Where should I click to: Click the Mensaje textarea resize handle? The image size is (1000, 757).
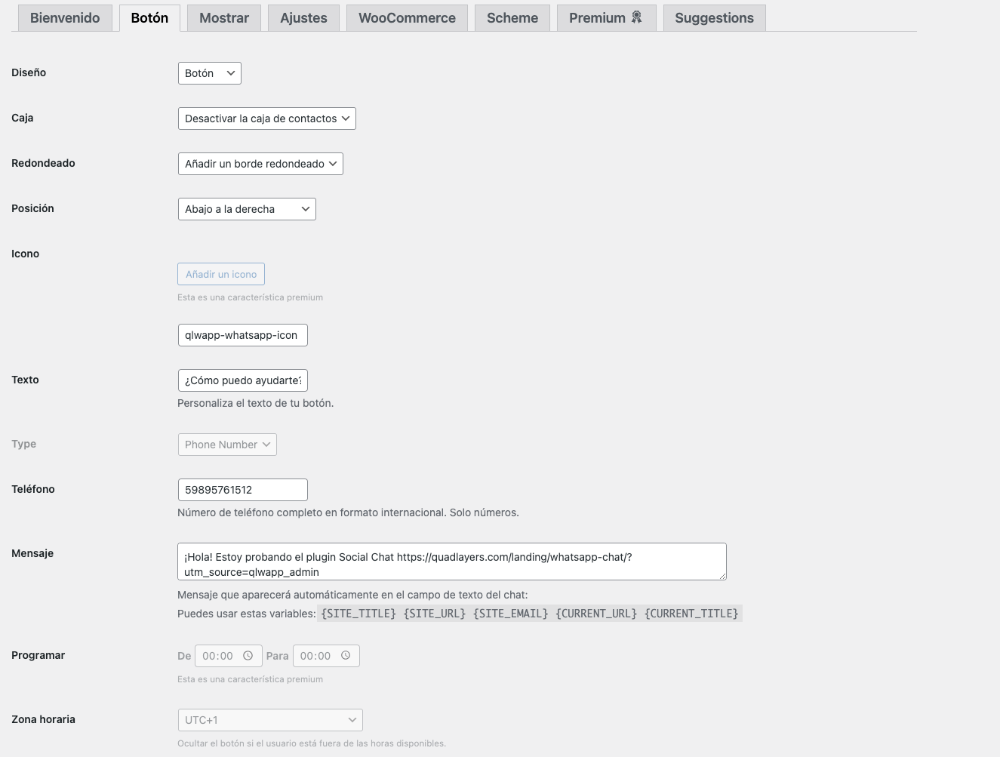(x=722, y=576)
